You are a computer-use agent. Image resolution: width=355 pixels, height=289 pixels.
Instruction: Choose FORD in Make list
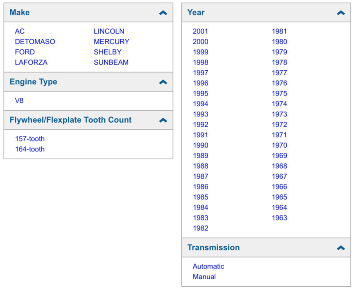tap(25, 52)
